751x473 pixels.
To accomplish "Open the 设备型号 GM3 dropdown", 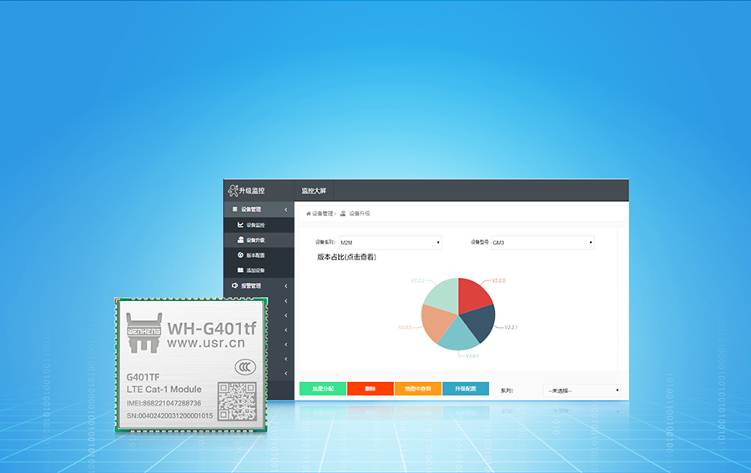I will point(542,243).
